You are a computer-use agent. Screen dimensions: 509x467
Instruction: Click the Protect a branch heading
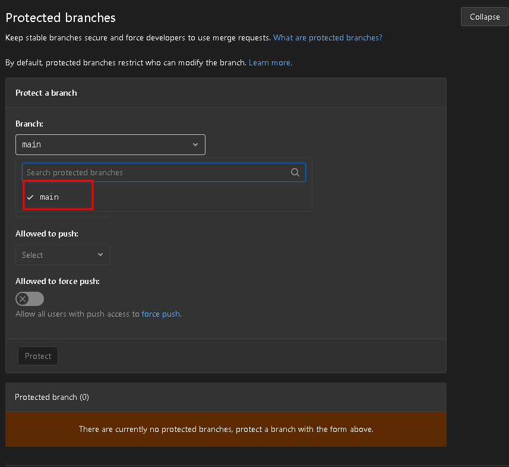coord(46,93)
